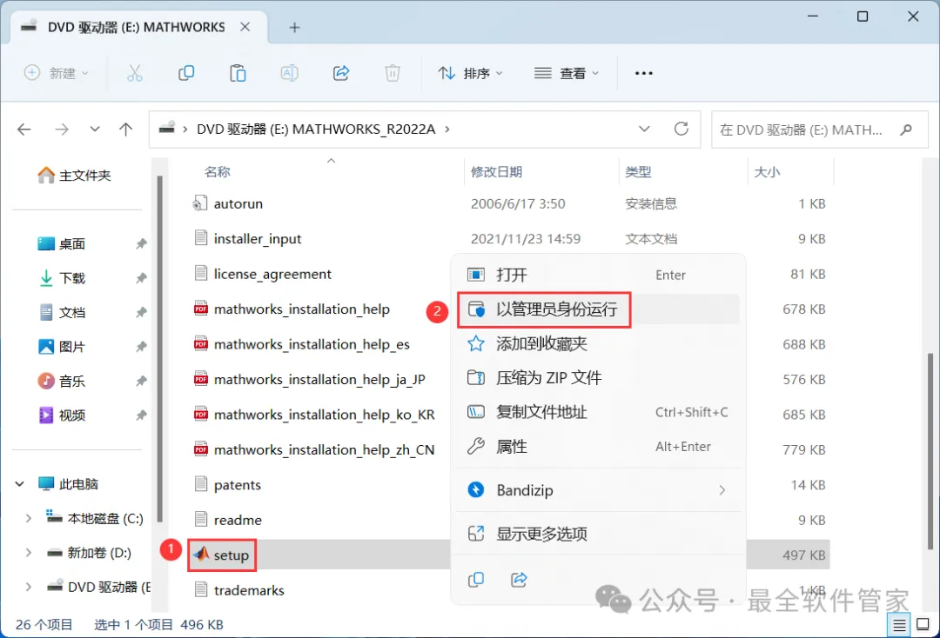Expand the Bandizip submenu

click(722, 490)
